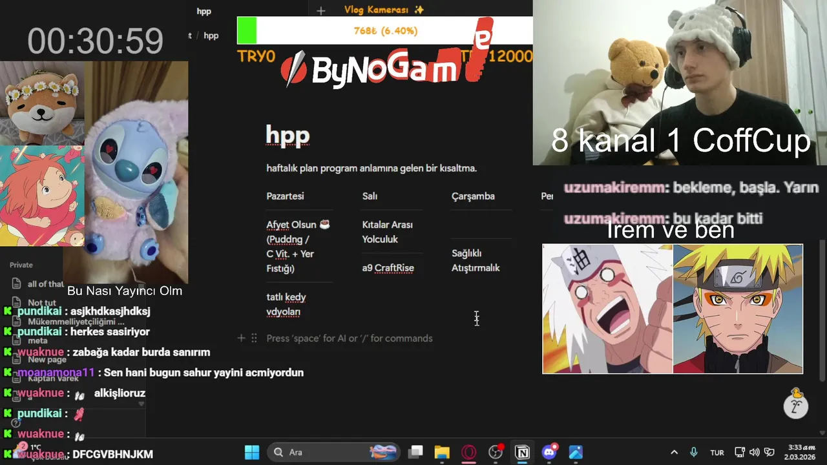Screen dimensions: 827x465
Task: Open the Notion AI assistant face button
Action: tap(796, 404)
